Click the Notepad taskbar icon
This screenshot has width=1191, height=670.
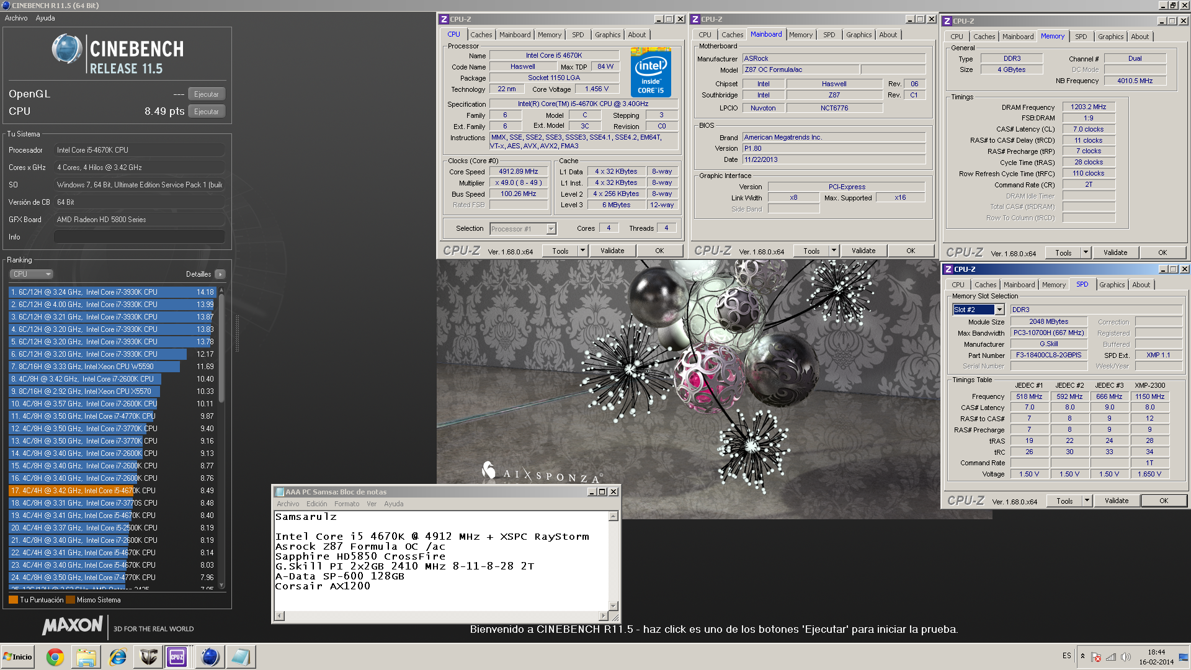pos(240,657)
